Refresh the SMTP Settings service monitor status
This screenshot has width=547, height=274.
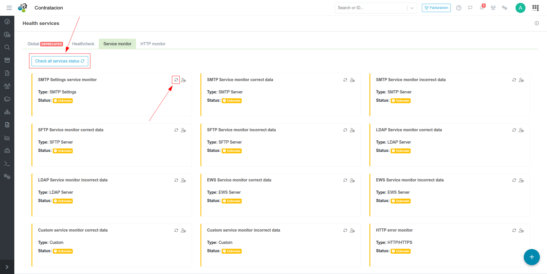tap(176, 80)
